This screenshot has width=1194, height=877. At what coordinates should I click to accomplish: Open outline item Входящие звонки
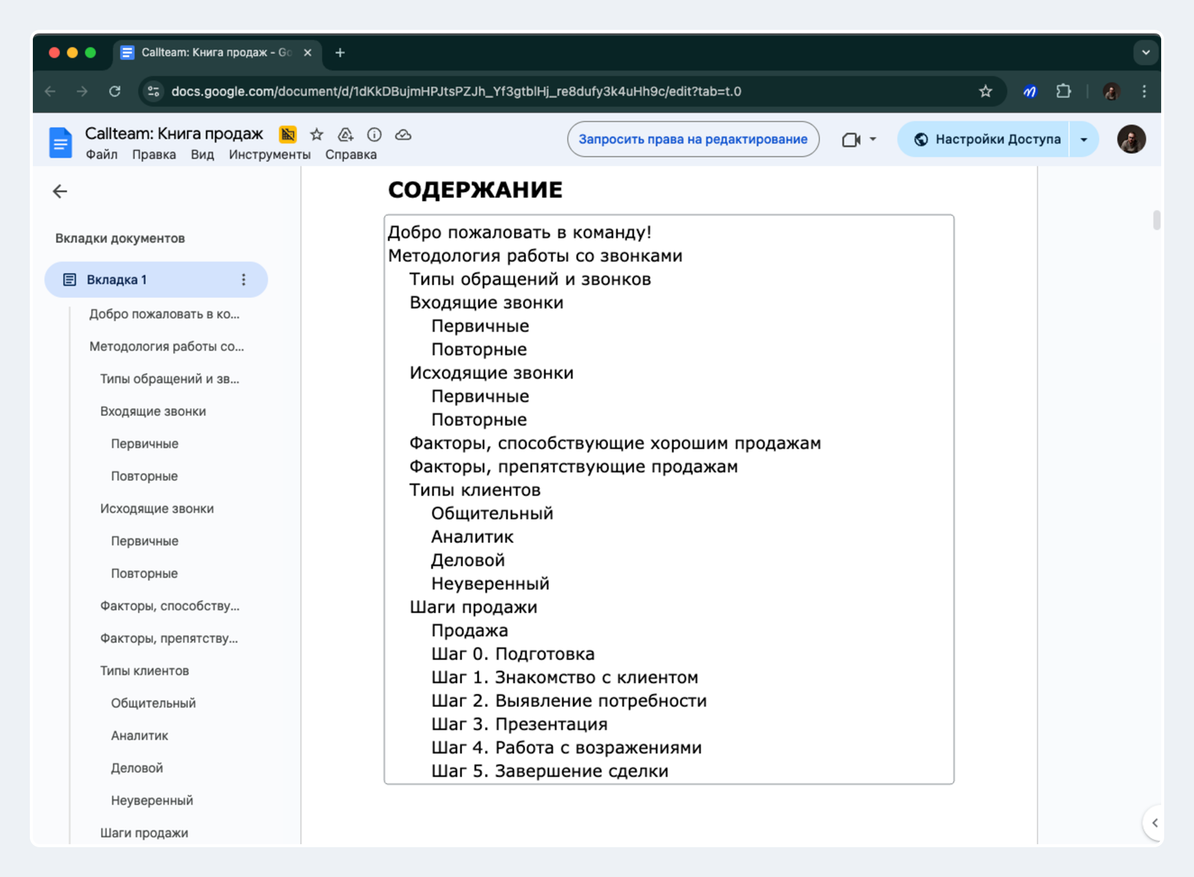click(153, 412)
